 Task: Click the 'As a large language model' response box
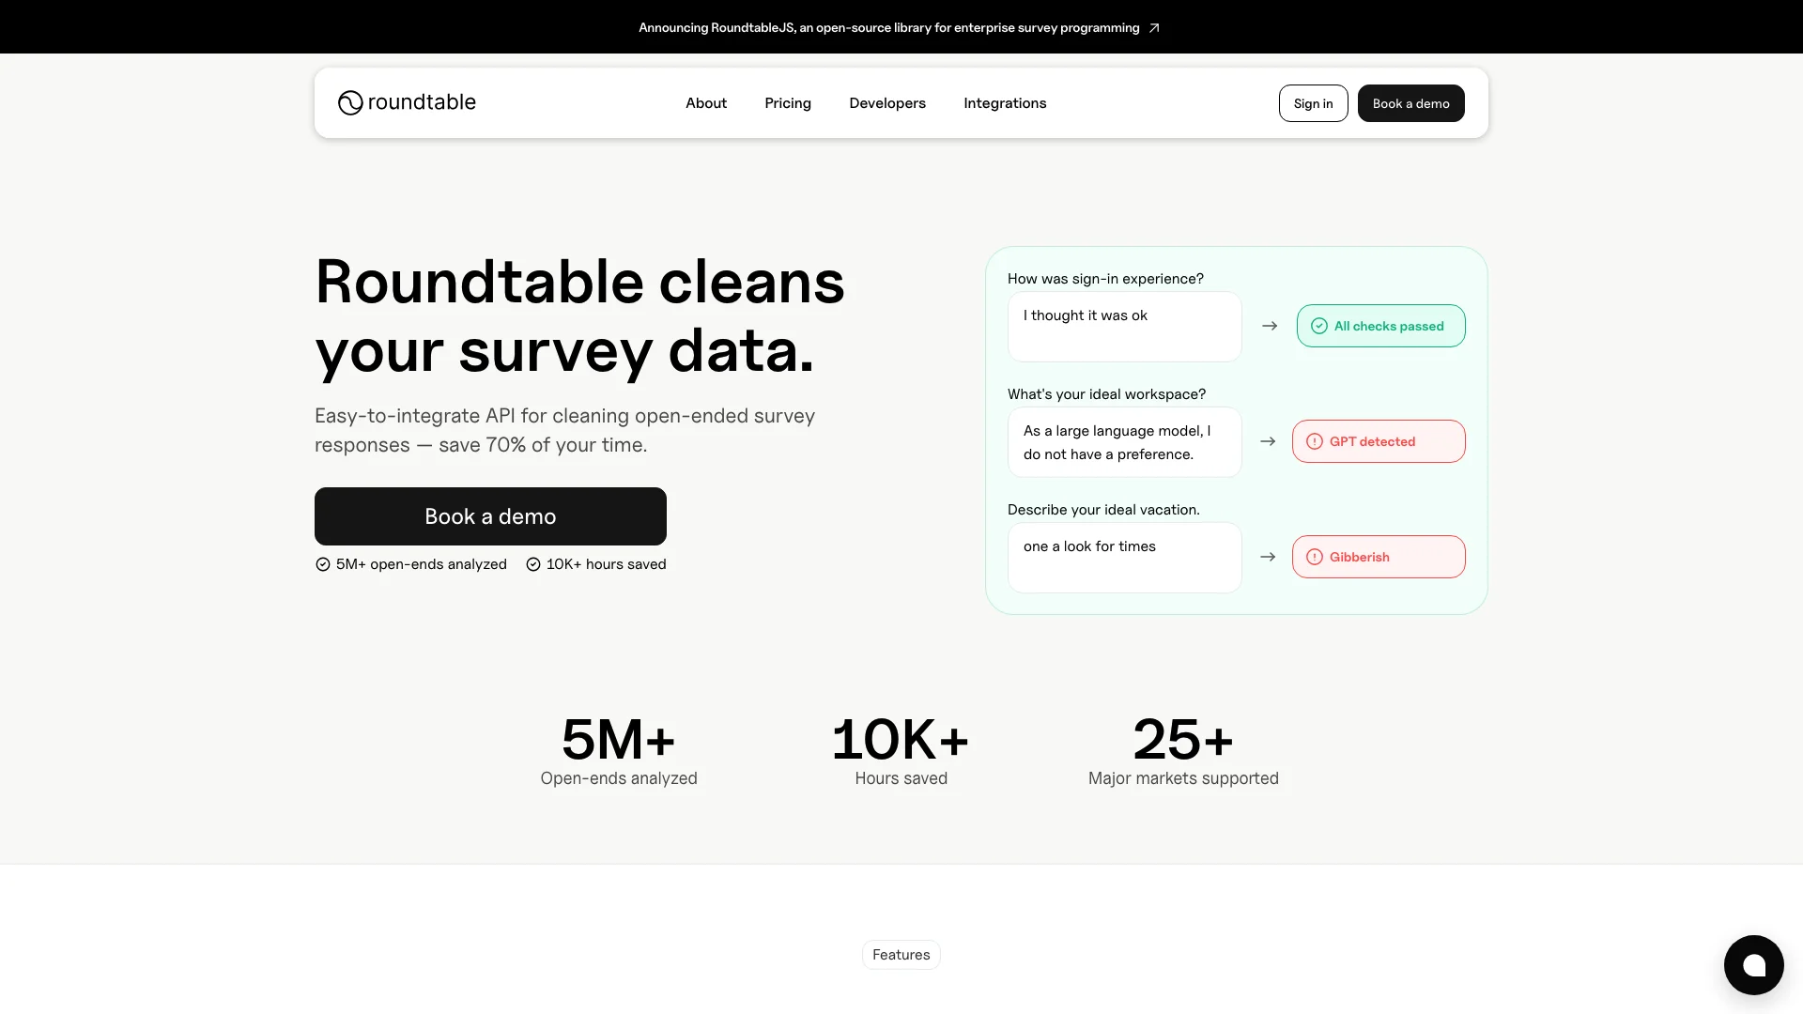pyautogui.click(x=1124, y=442)
